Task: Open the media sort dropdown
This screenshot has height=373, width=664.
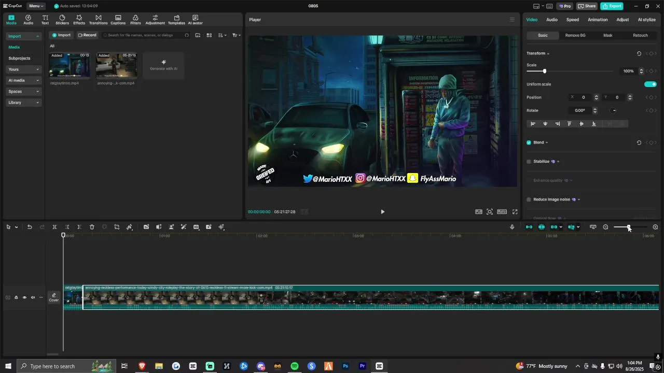Action: (223, 35)
